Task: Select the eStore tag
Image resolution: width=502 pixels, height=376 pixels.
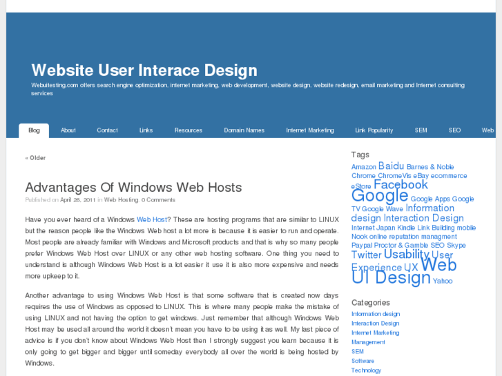Action: [361, 186]
